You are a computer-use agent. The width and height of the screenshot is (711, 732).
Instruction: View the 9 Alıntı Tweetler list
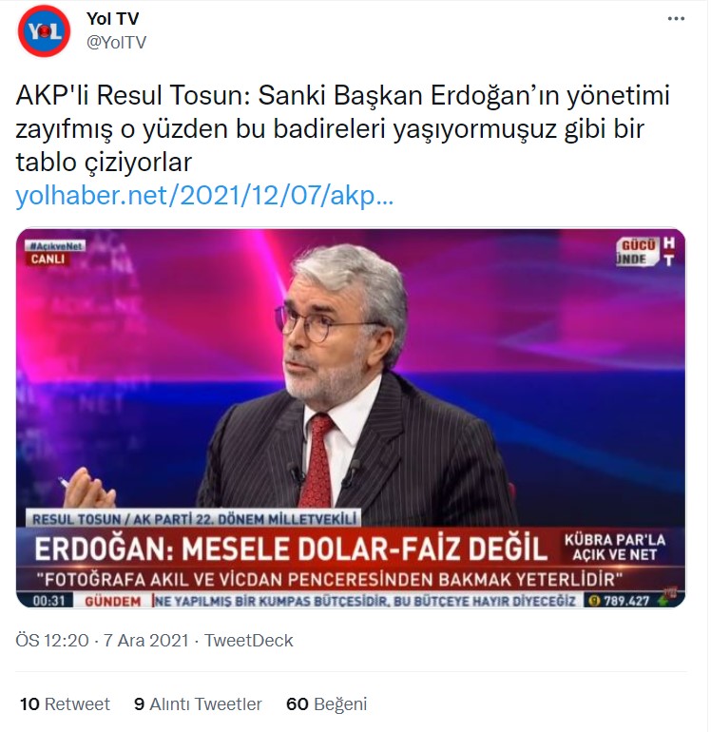198,704
